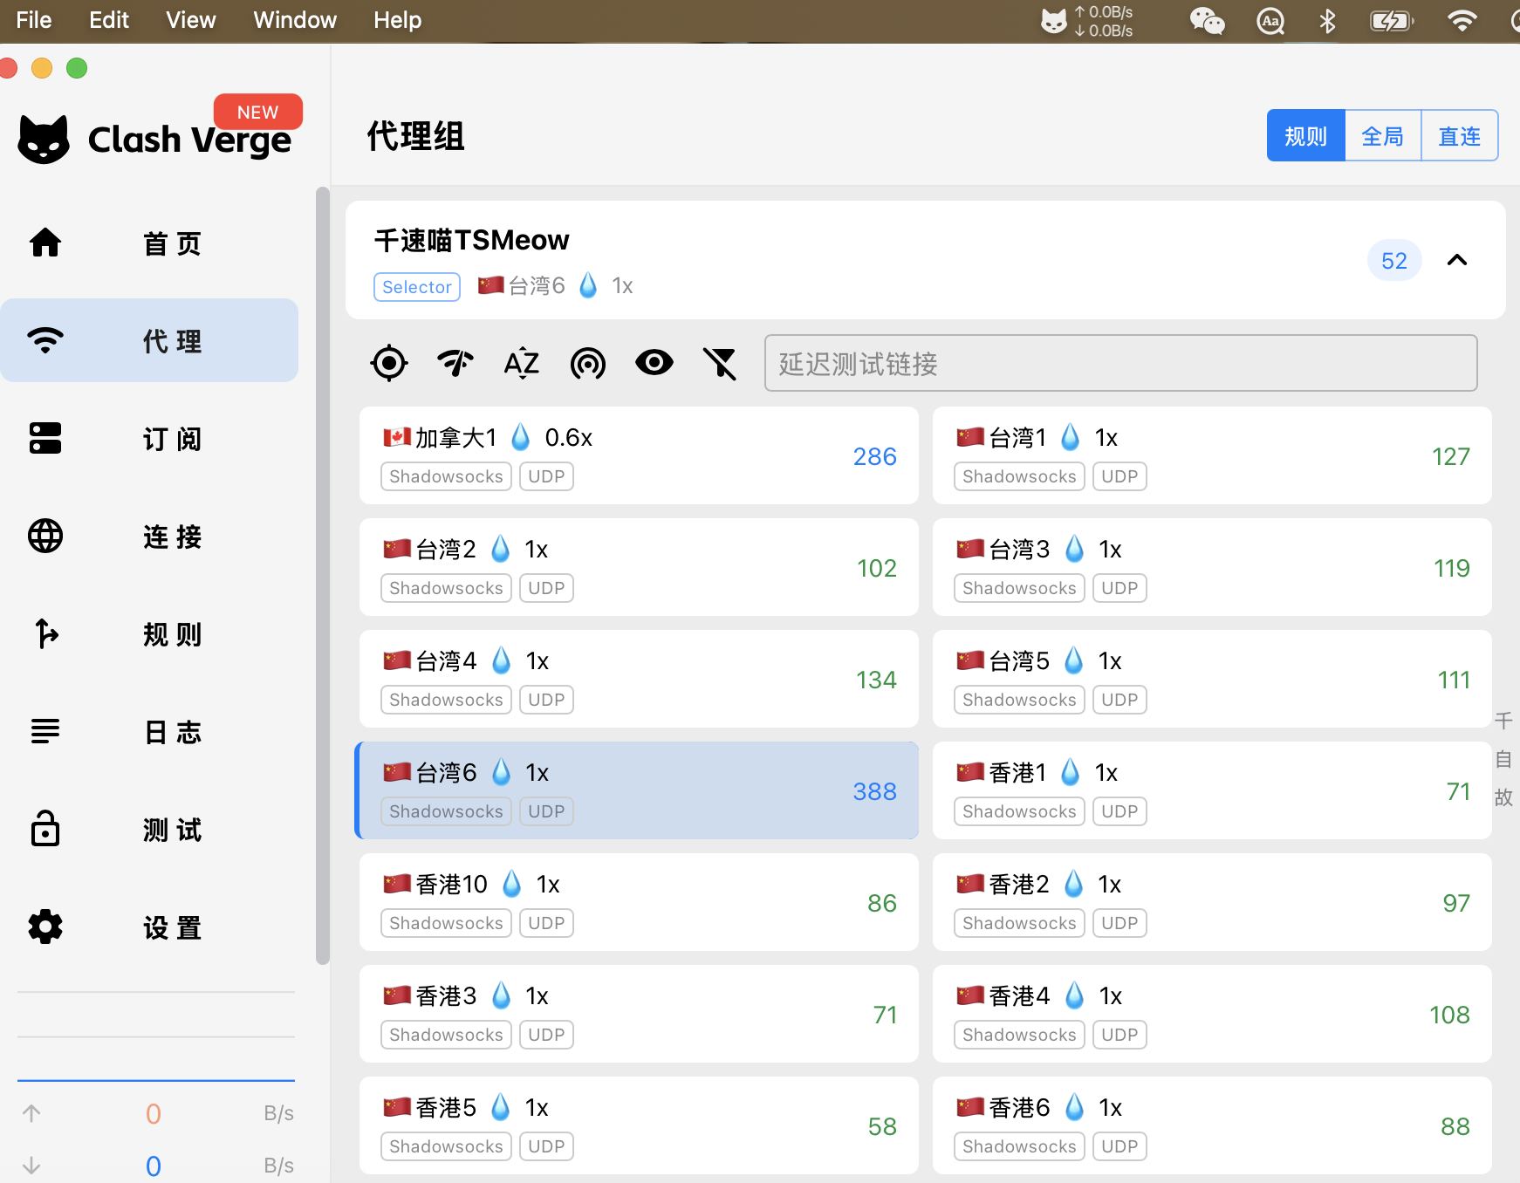
Task: Run the delay test wifi icon
Action: click(x=455, y=363)
